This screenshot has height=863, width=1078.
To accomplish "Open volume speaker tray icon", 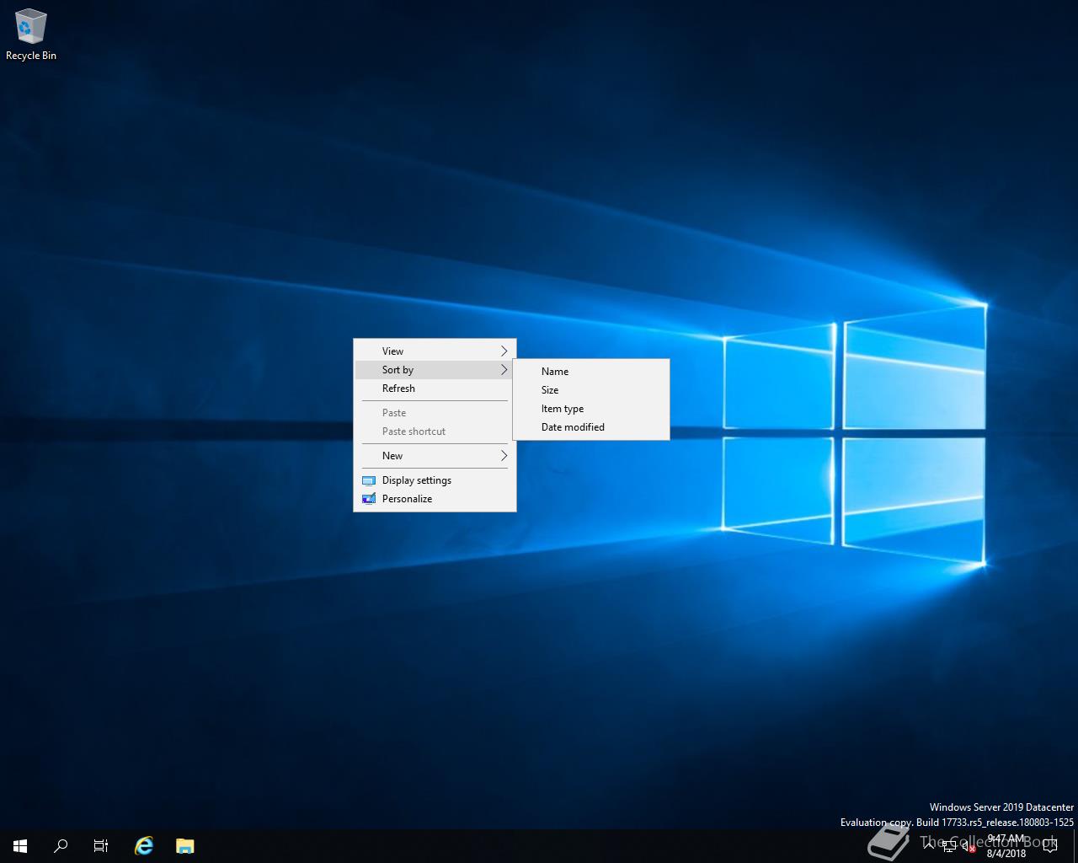I will point(969,846).
